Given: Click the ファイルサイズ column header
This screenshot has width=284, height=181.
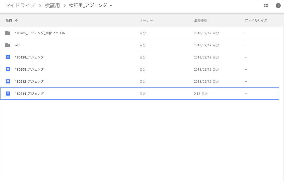Looking at the screenshot, I should (256, 20).
